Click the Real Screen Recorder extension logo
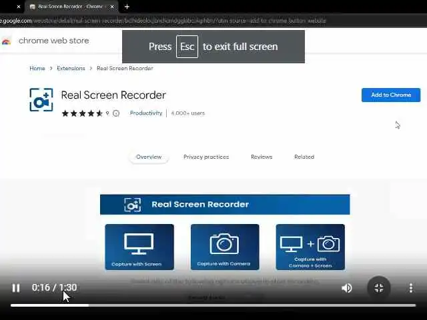 (x=41, y=100)
